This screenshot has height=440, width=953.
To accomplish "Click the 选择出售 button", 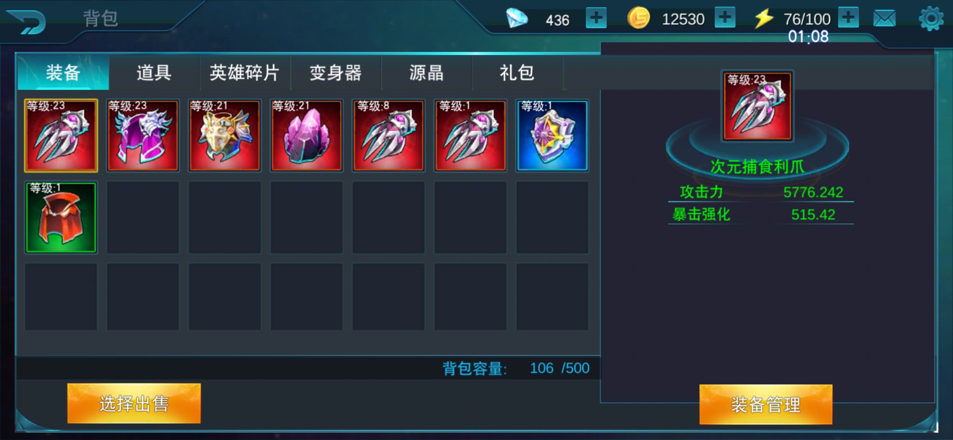I will [134, 403].
